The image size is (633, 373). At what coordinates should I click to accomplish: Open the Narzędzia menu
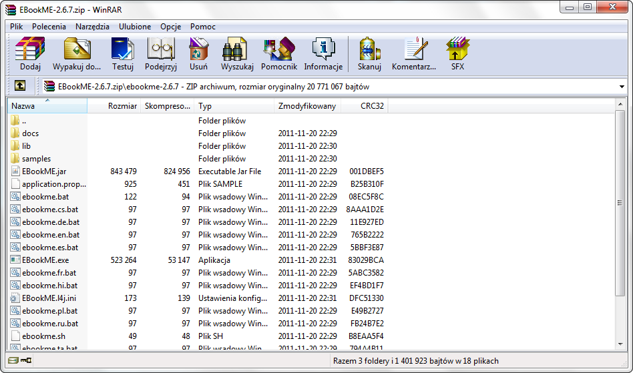92,27
